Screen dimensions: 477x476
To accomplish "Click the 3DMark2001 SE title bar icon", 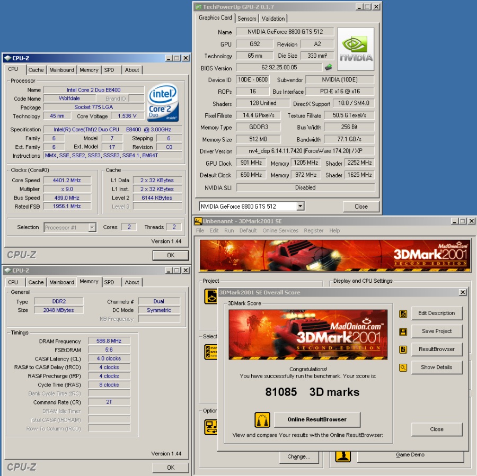I will 198,221.
